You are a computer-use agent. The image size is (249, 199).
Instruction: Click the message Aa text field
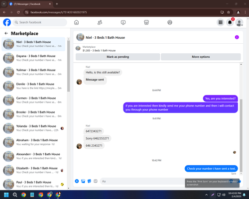coord(143,181)
